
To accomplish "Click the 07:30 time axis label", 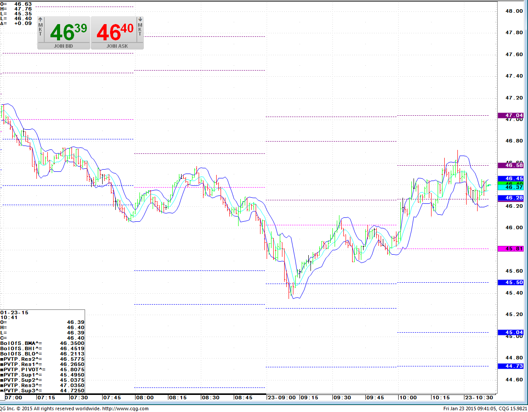I will (79, 398).
